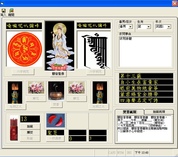Click the red moon blocks icon
This screenshot has width=178, height=157.
[56, 120]
